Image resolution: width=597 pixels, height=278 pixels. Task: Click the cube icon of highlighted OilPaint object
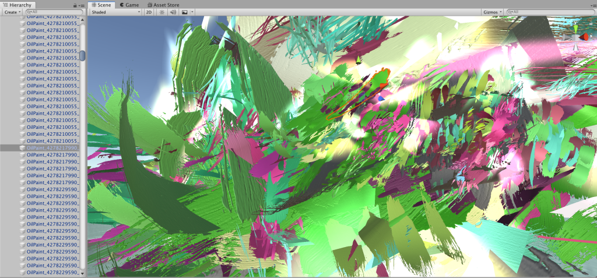coord(23,148)
